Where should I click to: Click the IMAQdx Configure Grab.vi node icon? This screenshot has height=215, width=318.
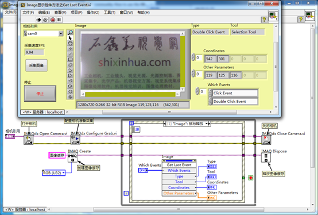click(x=75, y=140)
